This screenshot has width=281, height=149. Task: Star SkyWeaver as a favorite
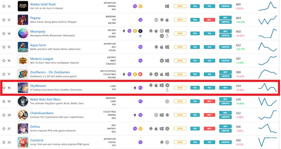4,88
